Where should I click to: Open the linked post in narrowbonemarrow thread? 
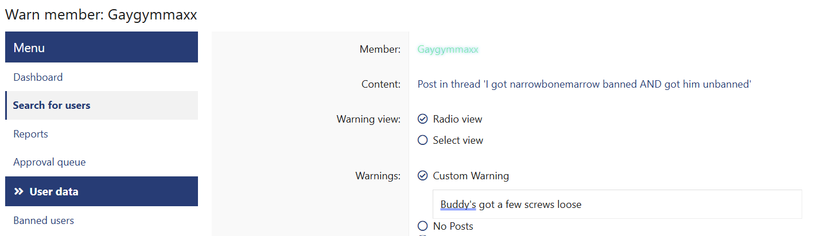coord(584,84)
